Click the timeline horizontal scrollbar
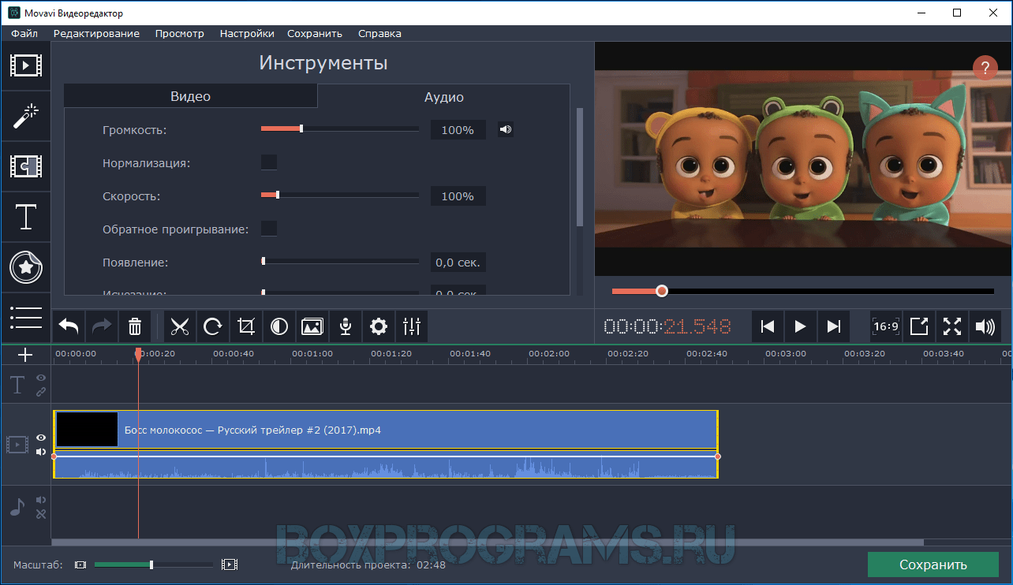Viewport: 1013px width, 585px height. 488,542
